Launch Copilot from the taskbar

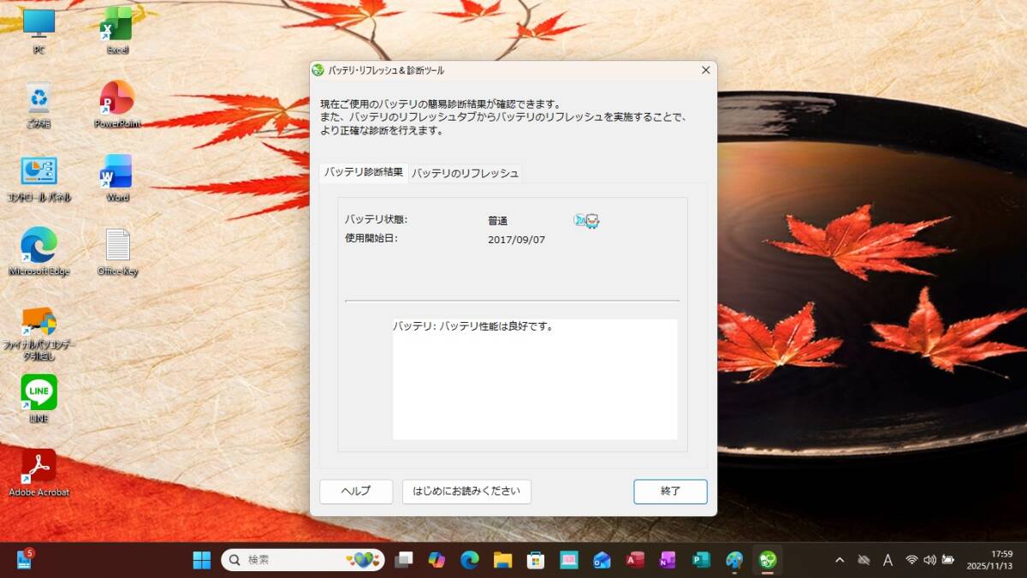point(436,560)
